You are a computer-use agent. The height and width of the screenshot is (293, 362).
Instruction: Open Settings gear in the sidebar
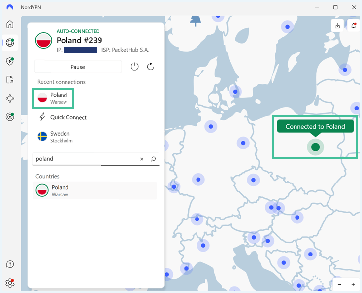coord(10,283)
